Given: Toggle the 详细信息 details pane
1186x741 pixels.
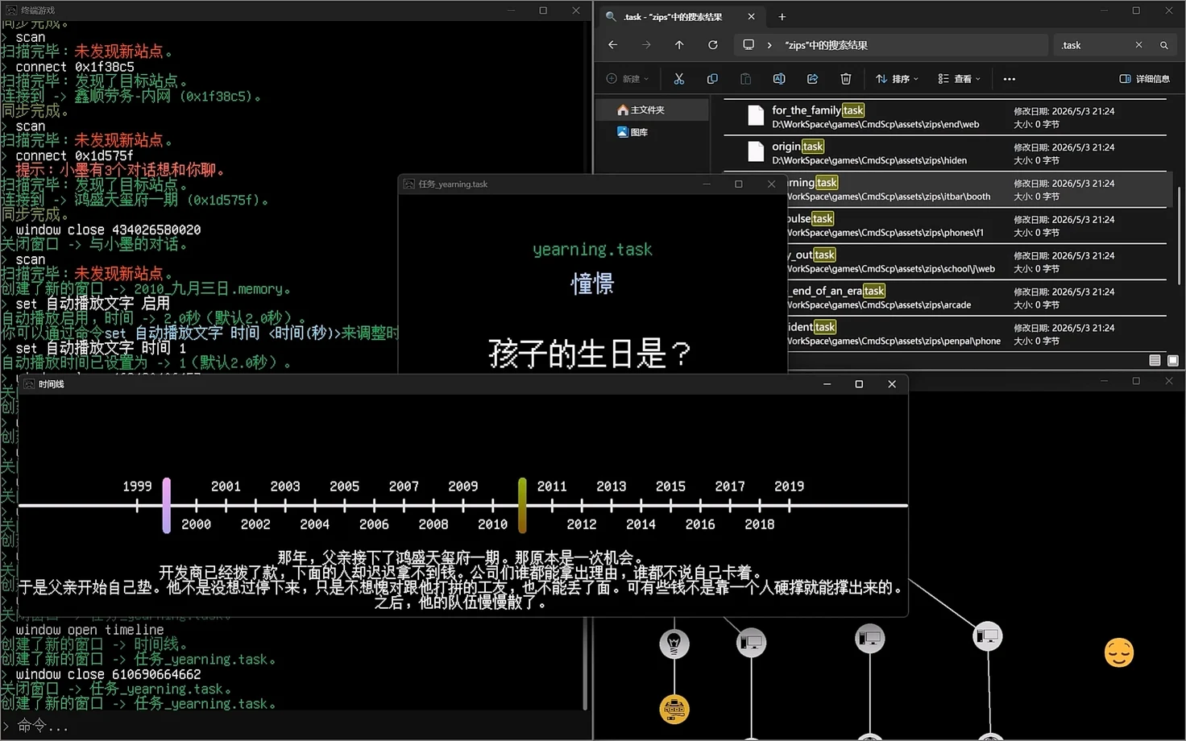Looking at the screenshot, I should tap(1144, 79).
